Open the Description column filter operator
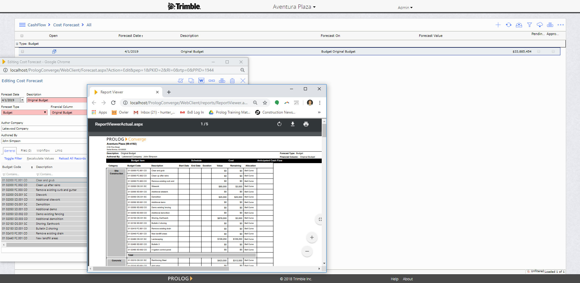Image resolution: width=580 pixels, height=283 pixels. (38, 174)
